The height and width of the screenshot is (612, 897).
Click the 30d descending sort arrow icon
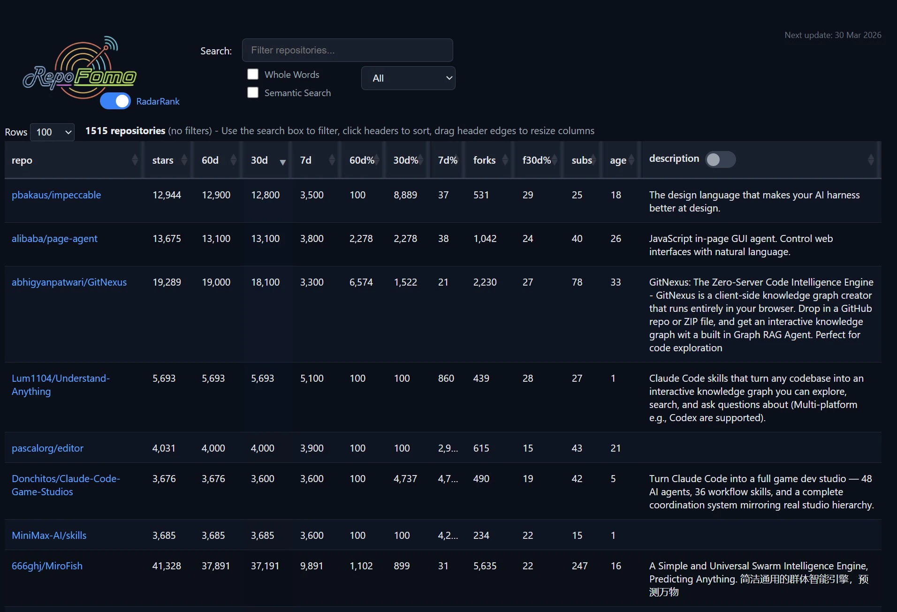pyautogui.click(x=283, y=162)
